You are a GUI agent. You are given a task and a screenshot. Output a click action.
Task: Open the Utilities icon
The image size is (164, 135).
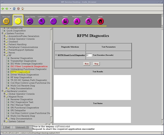pos(65,21)
